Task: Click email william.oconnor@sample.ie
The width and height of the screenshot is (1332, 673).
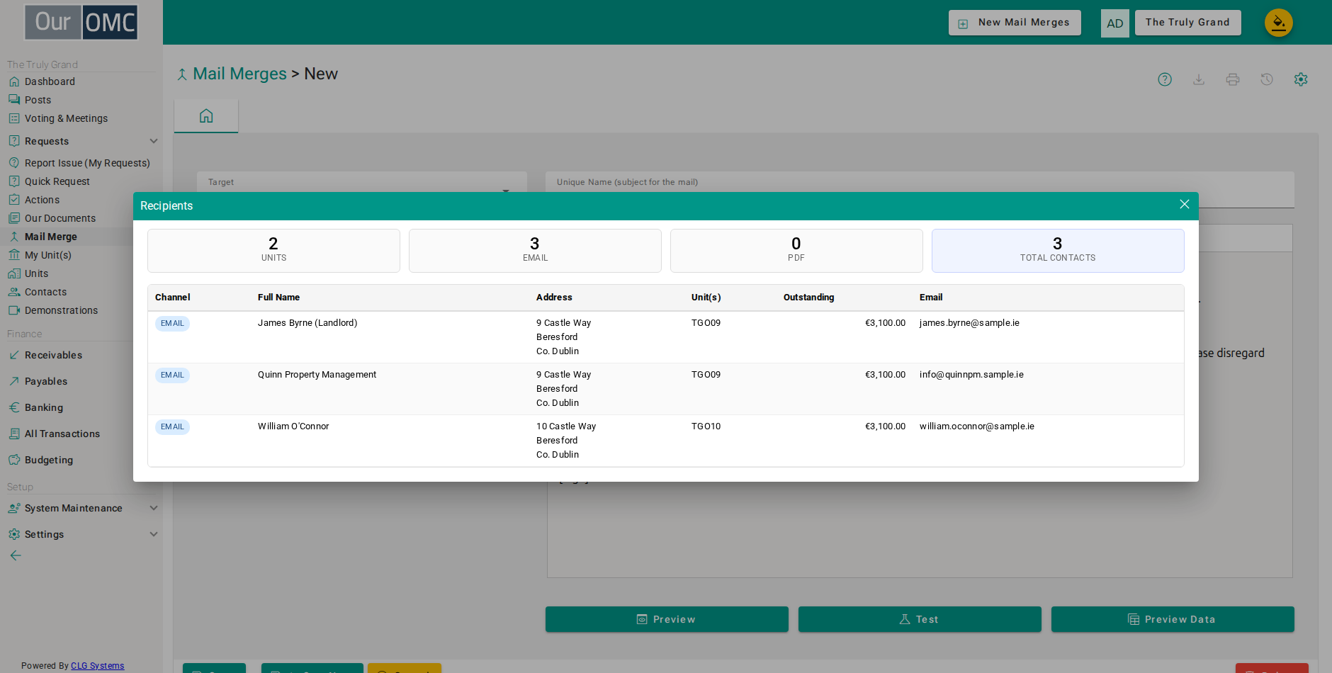Action: [x=976, y=426]
